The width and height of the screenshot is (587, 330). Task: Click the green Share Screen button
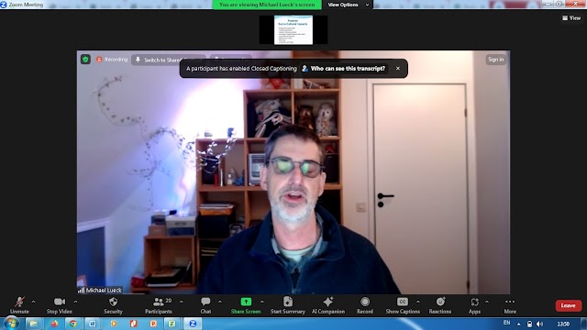[246, 305]
